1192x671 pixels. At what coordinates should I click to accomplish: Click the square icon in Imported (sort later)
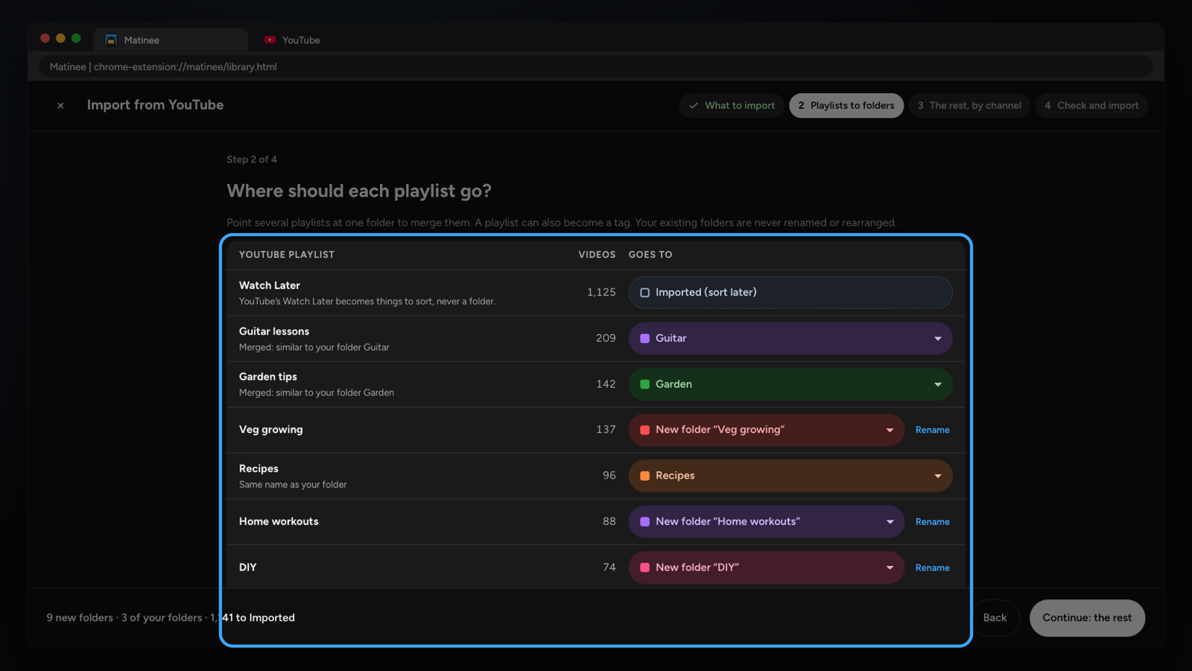coord(645,293)
